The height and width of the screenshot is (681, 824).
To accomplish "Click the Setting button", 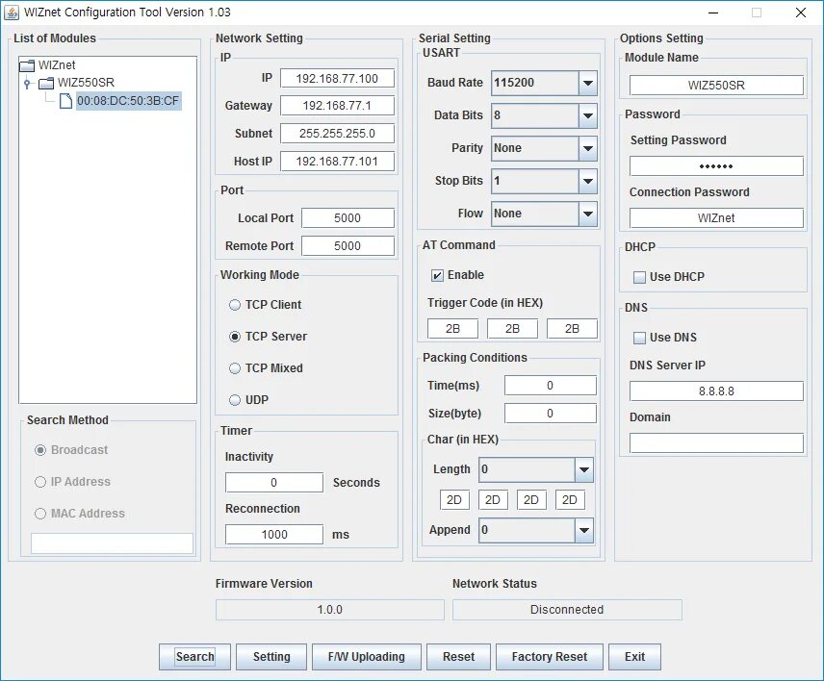I will click(x=271, y=657).
